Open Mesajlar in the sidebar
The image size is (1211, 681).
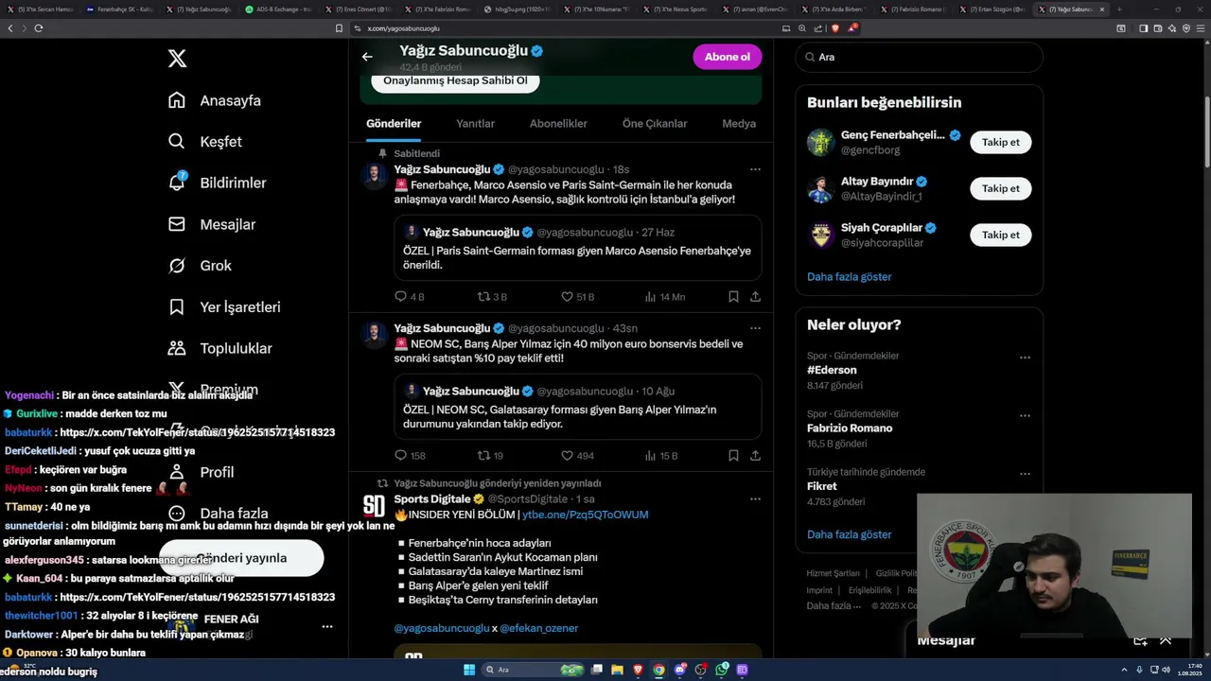(x=212, y=224)
